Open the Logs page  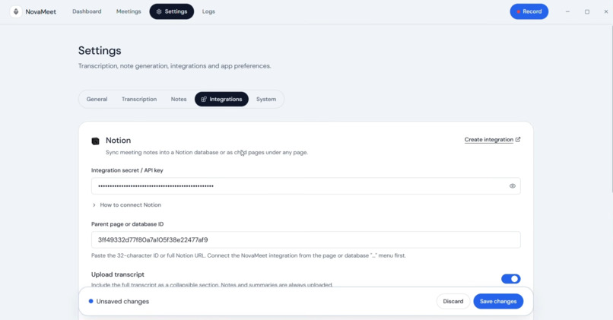208,11
